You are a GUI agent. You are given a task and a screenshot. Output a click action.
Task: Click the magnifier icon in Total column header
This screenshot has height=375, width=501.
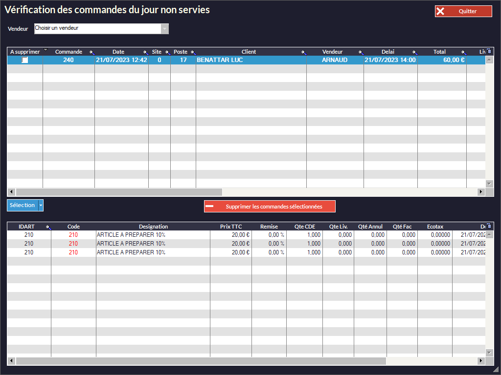coord(463,52)
